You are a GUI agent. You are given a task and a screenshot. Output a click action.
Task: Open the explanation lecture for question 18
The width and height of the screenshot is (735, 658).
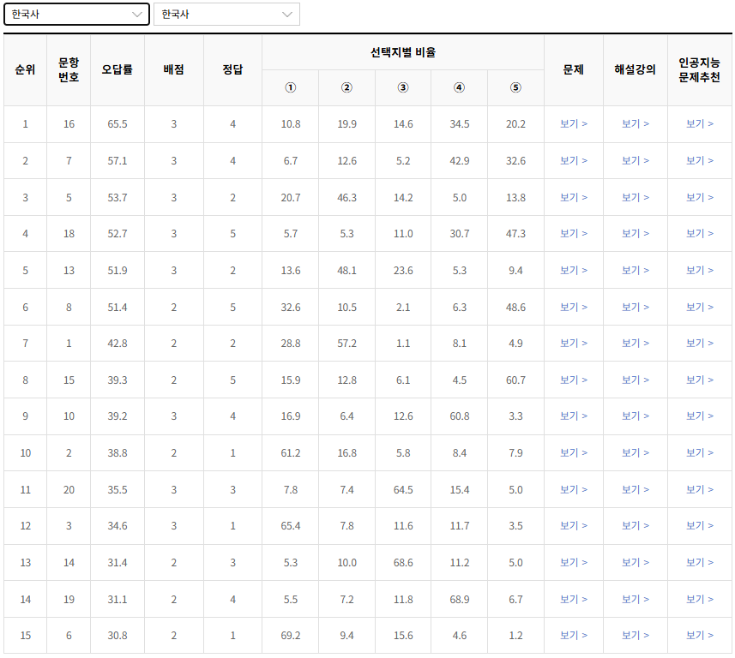pos(634,233)
